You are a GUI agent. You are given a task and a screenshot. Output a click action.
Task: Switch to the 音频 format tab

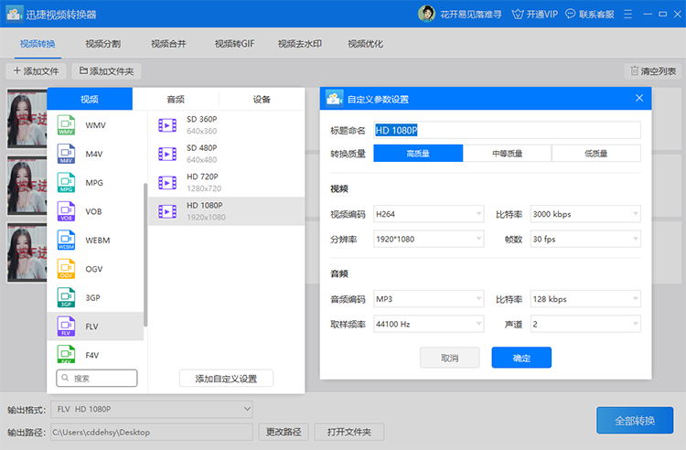coord(176,100)
